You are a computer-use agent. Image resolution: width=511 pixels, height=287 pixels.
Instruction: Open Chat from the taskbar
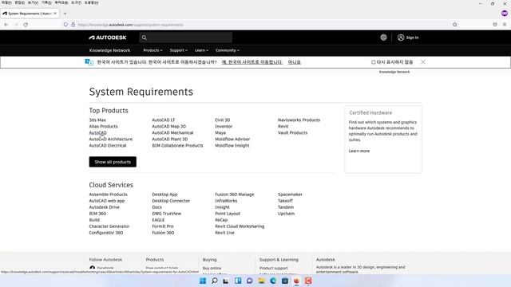250,281
